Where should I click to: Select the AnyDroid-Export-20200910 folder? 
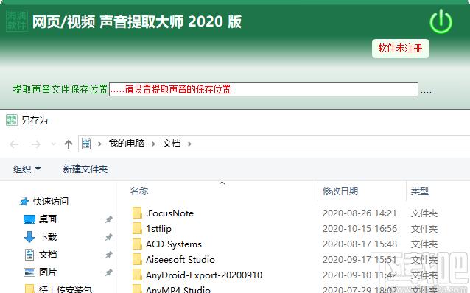click(x=204, y=275)
